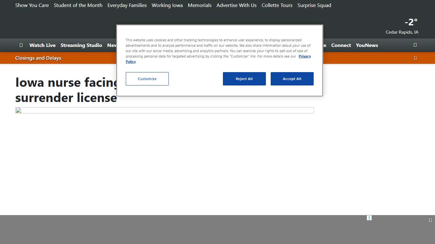Screen dimensions: 435x244
Task: Open the three-dot ad options icon
Action: pos(369,218)
